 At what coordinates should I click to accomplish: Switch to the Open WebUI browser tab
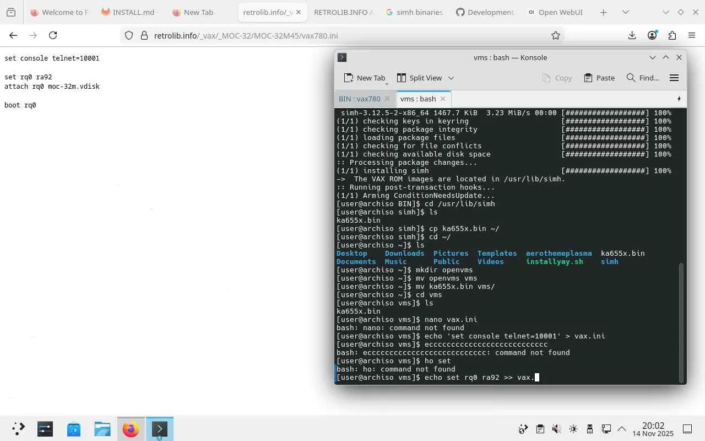click(555, 12)
